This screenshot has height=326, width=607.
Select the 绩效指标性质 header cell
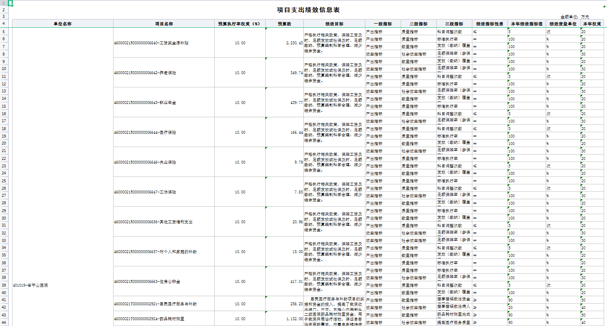(x=490, y=24)
